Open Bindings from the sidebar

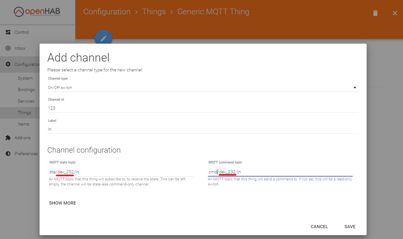[x=26, y=90]
